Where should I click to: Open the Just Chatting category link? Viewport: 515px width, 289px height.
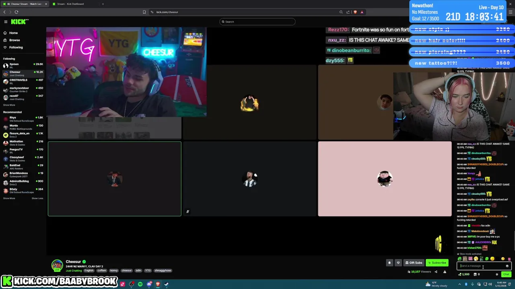click(x=74, y=271)
